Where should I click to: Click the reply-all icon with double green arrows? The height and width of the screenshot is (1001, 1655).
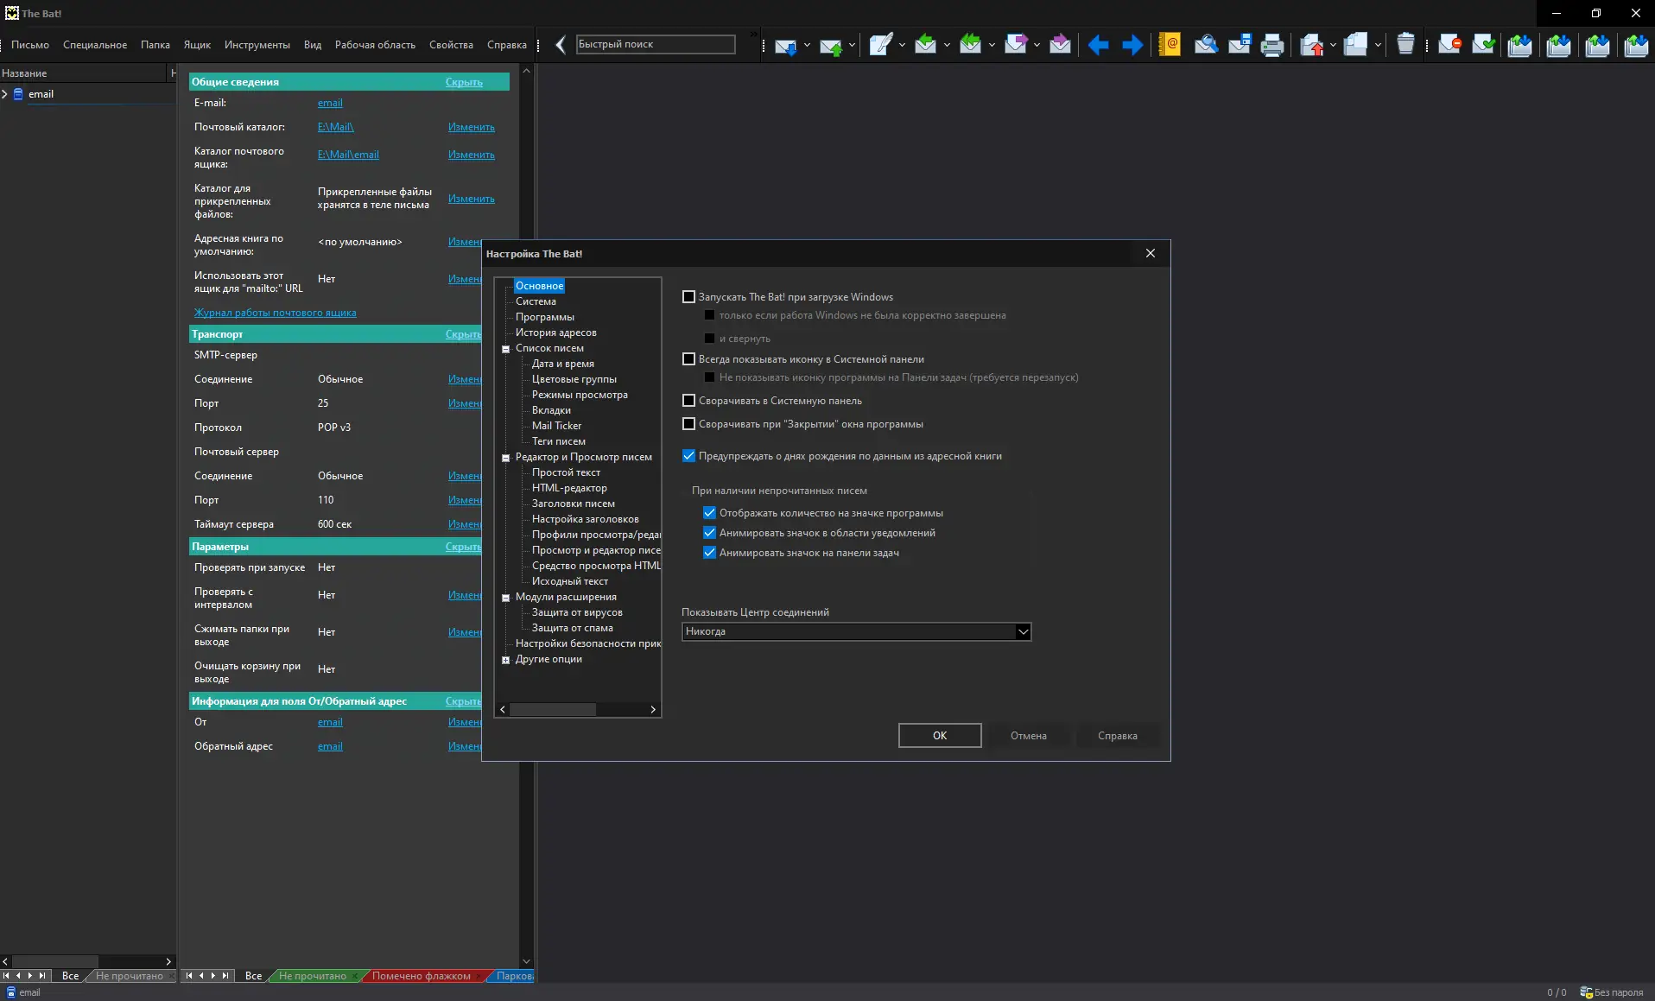(970, 44)
